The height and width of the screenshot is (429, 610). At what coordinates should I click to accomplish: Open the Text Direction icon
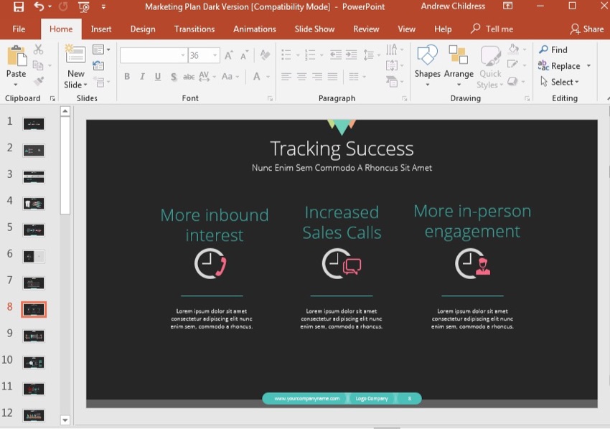coord(392,49)
